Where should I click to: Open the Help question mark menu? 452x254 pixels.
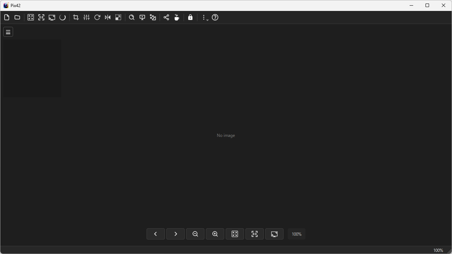[x=215, y=17]
